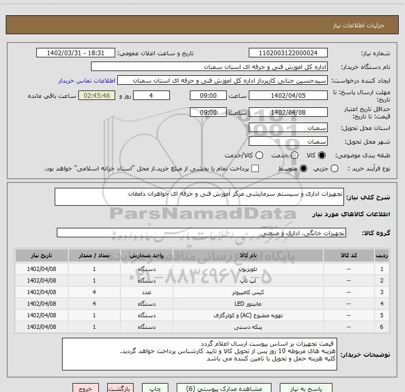Select the کالا/خدمت radio button
Screen dimensions: 405x392
[259, 155]
